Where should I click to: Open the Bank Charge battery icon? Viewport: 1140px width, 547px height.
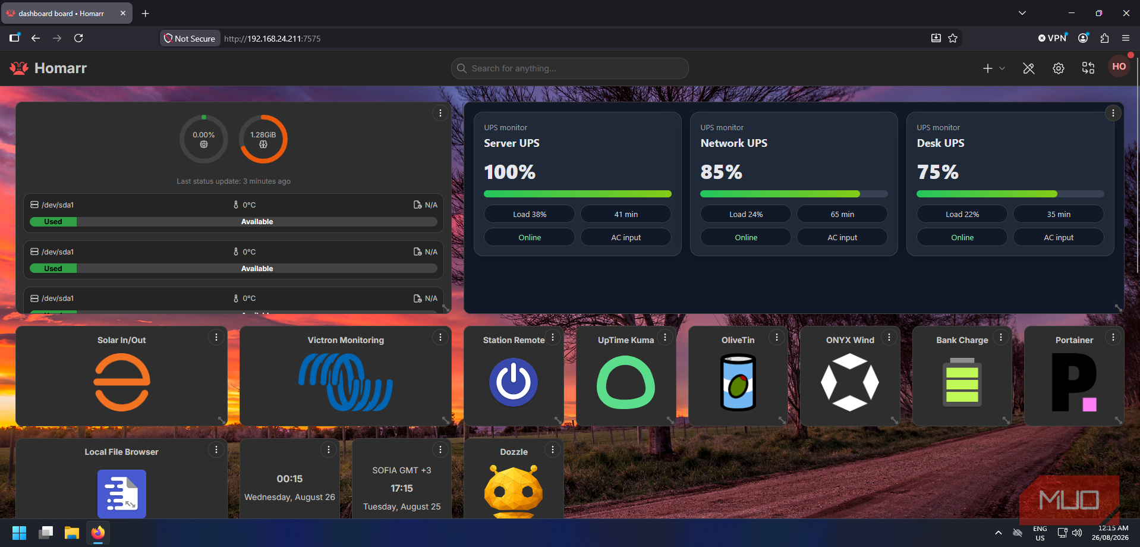(962, 382)
